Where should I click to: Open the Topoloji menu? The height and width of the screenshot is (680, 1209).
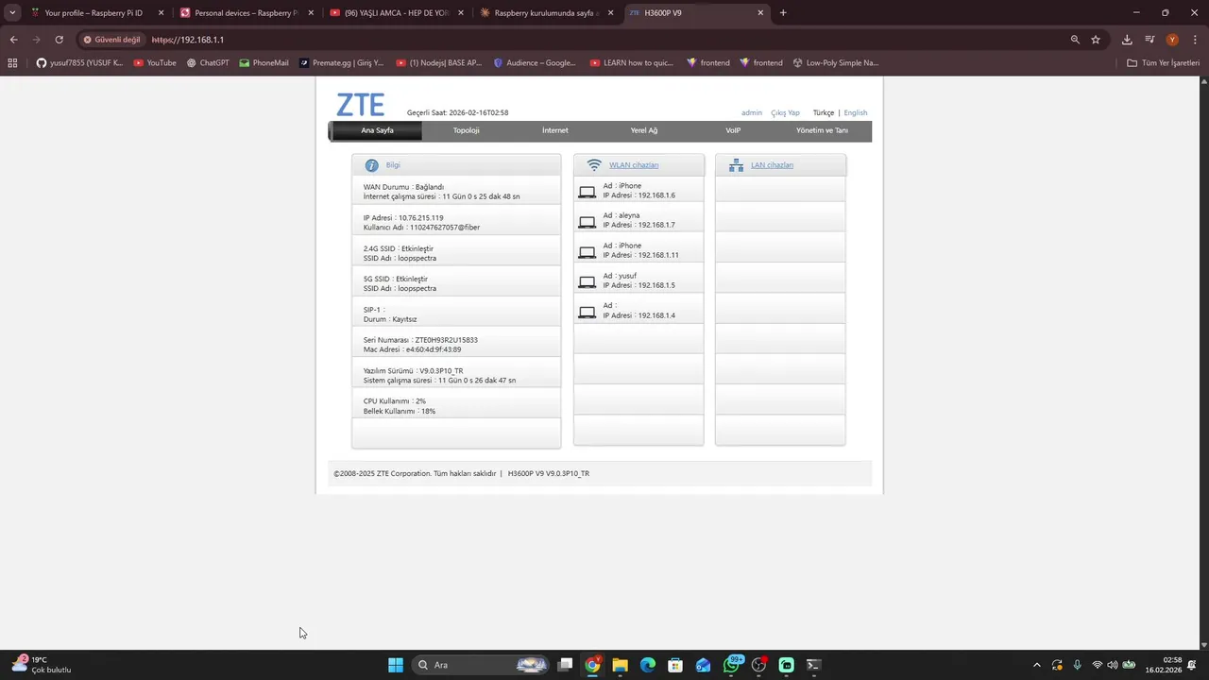466,130
